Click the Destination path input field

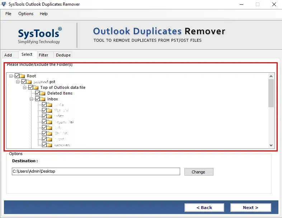96,171
